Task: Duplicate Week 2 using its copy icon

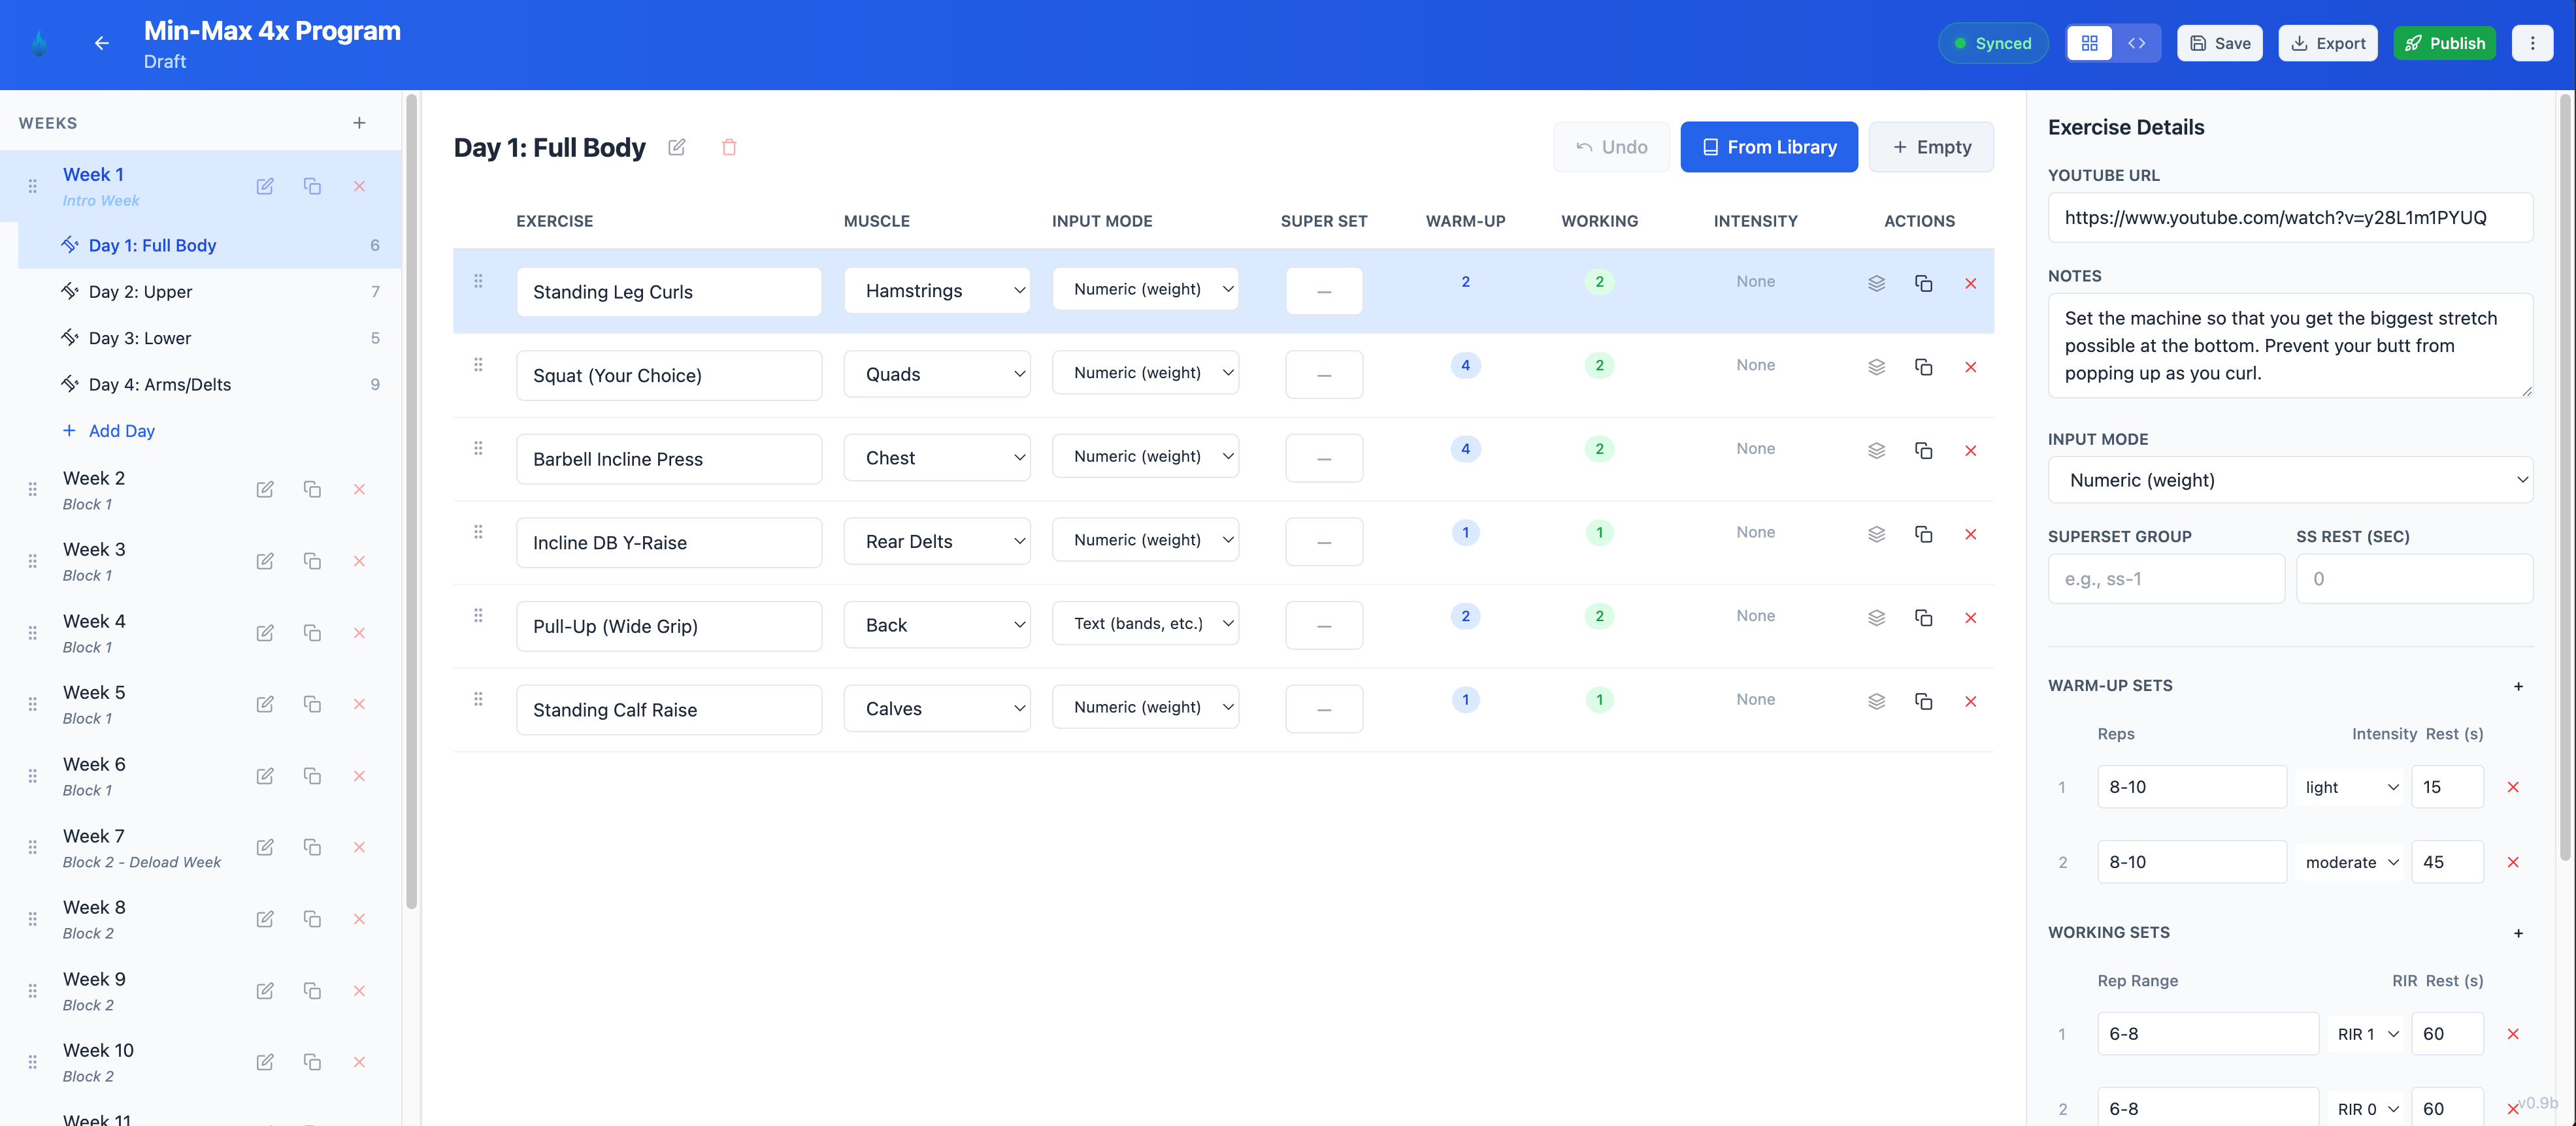Action: (x=312, y=490)
